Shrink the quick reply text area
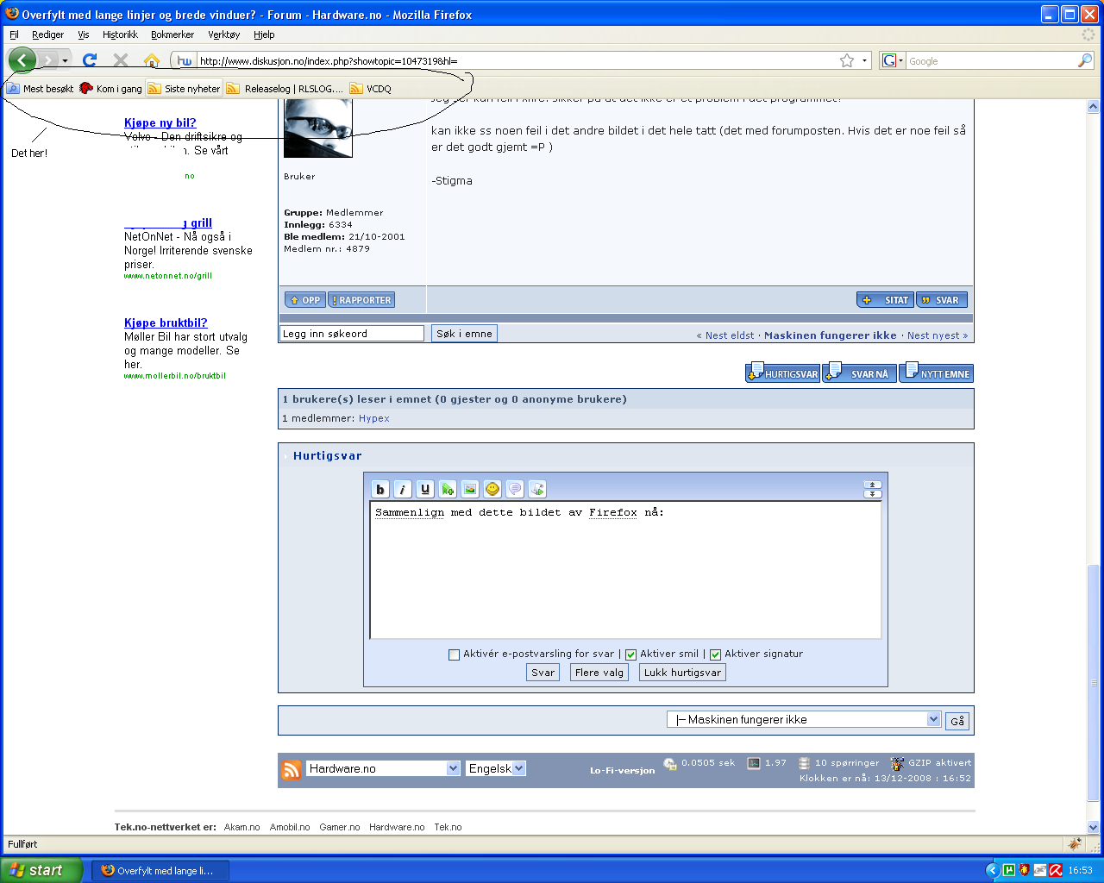 pyautogui.click(x=873, y=485)
